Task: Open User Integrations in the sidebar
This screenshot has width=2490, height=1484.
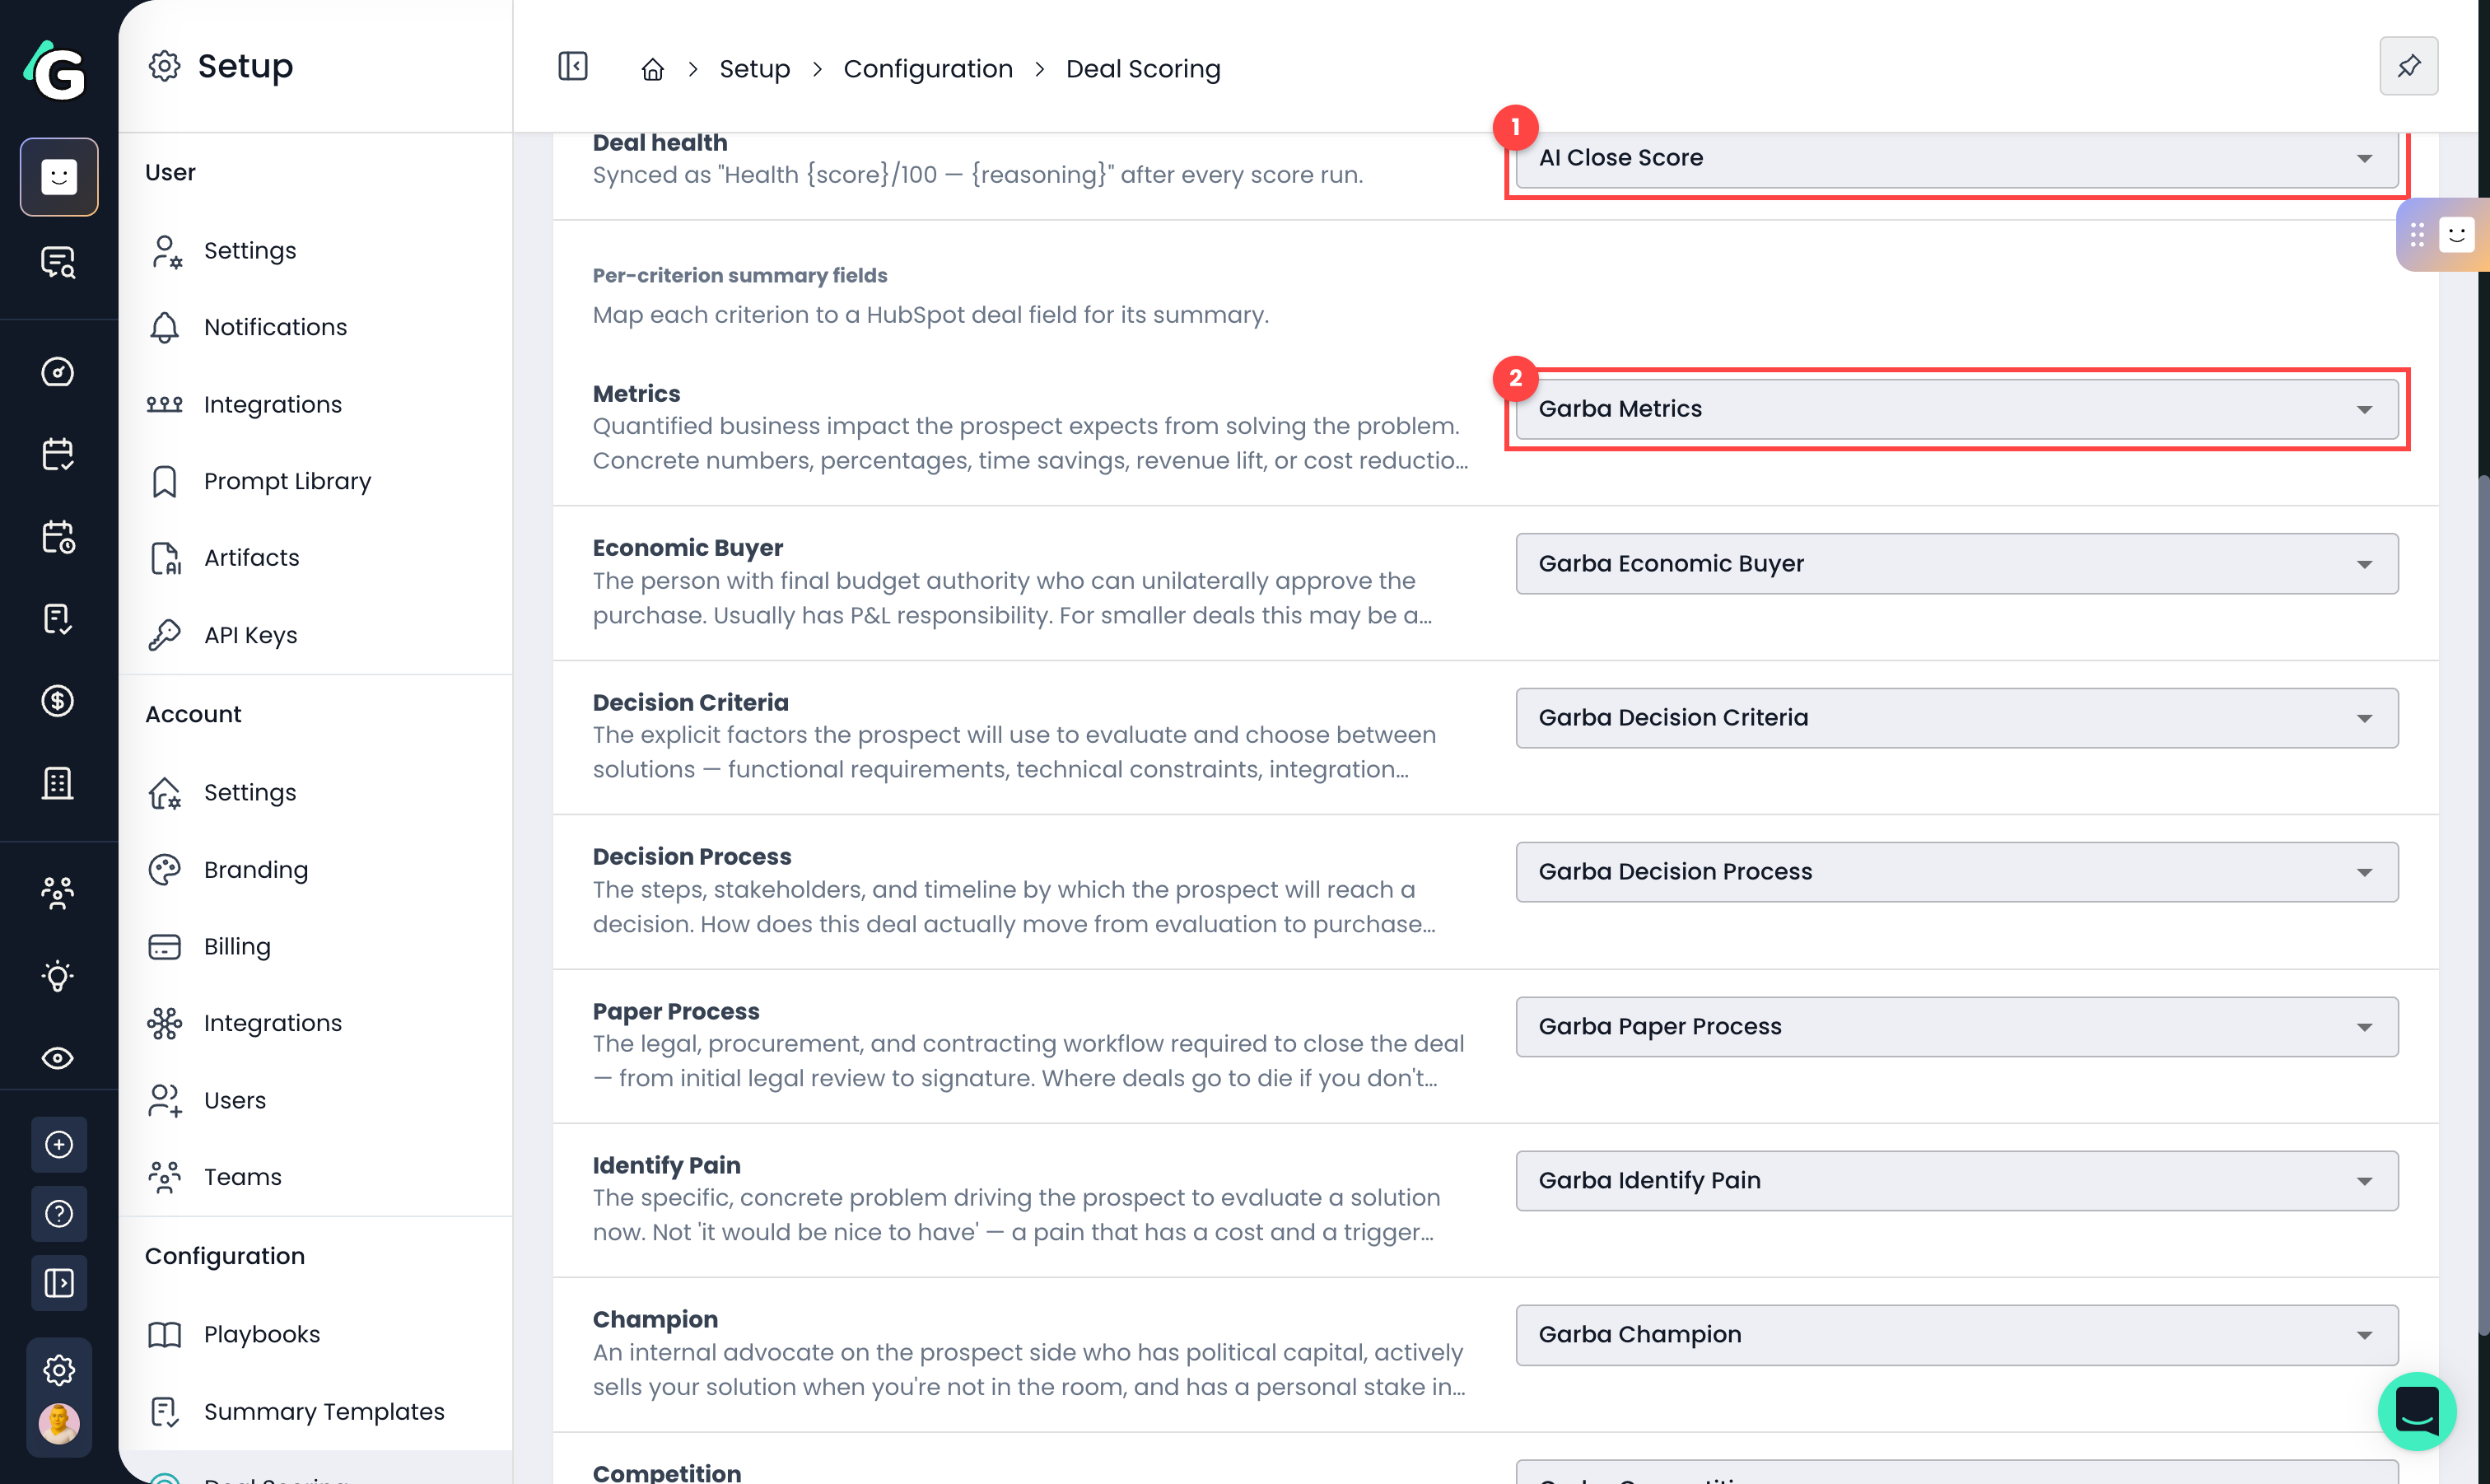Action: pyautogui.click(x=316, y=405)
